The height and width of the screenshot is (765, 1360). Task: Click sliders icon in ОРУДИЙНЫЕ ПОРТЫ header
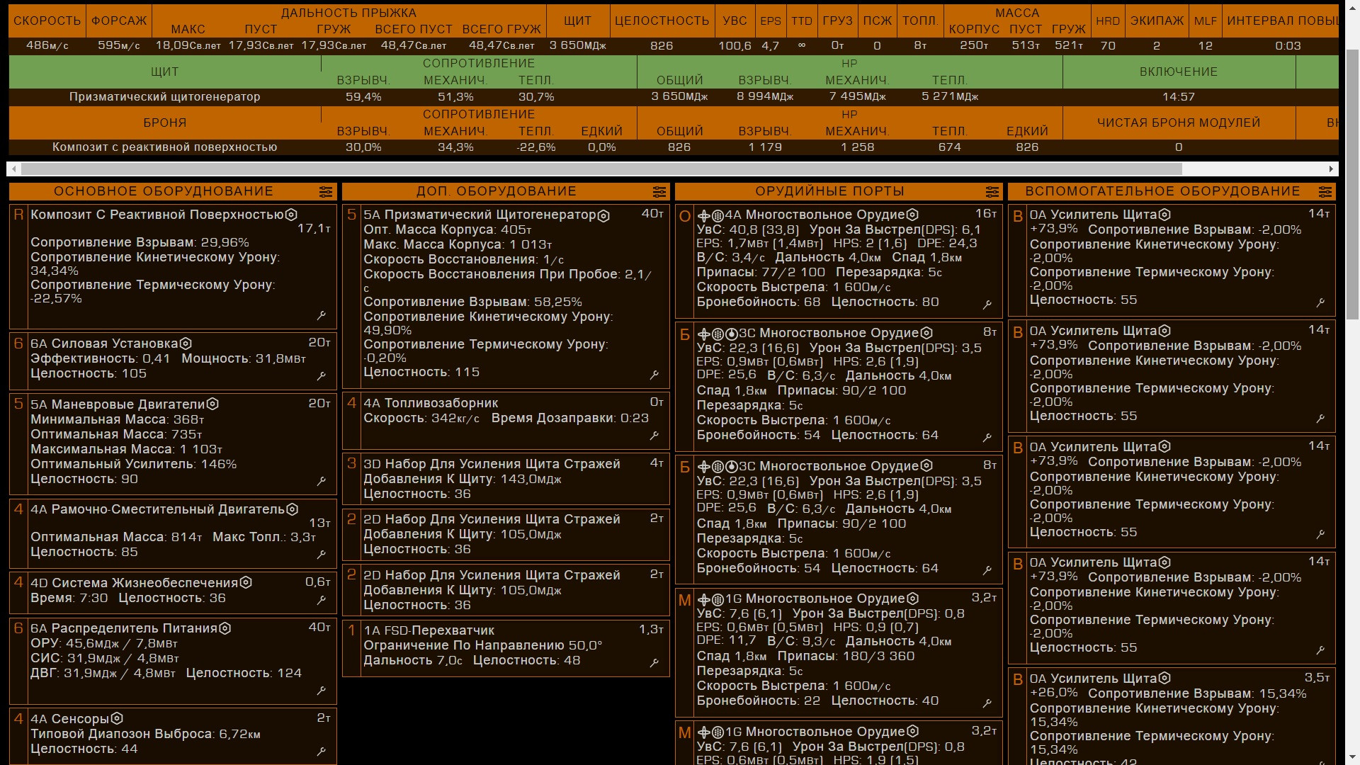tap(992, 192)
